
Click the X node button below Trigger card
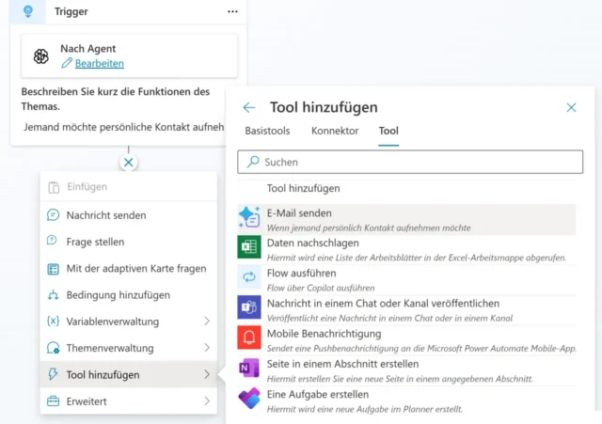point(129,163)
